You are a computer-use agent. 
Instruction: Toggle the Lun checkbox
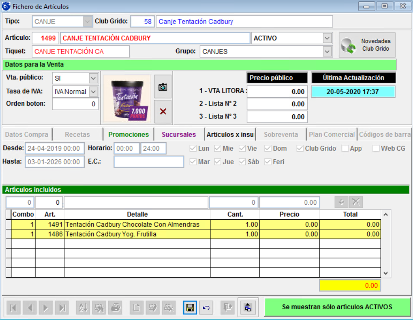click(193, 148)
